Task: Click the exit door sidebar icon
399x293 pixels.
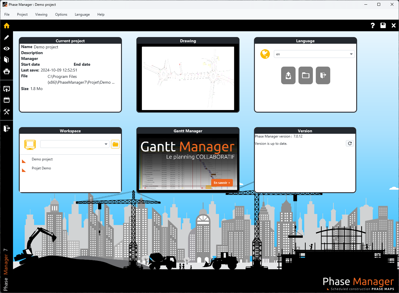Action: pos(7,128)
